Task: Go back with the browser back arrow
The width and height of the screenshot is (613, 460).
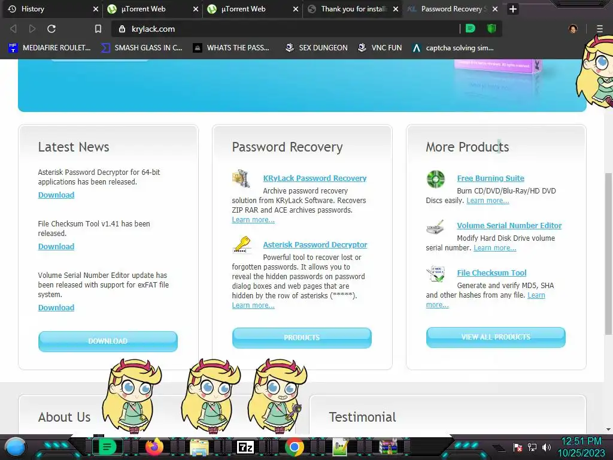Action: (x=13, y=29)
